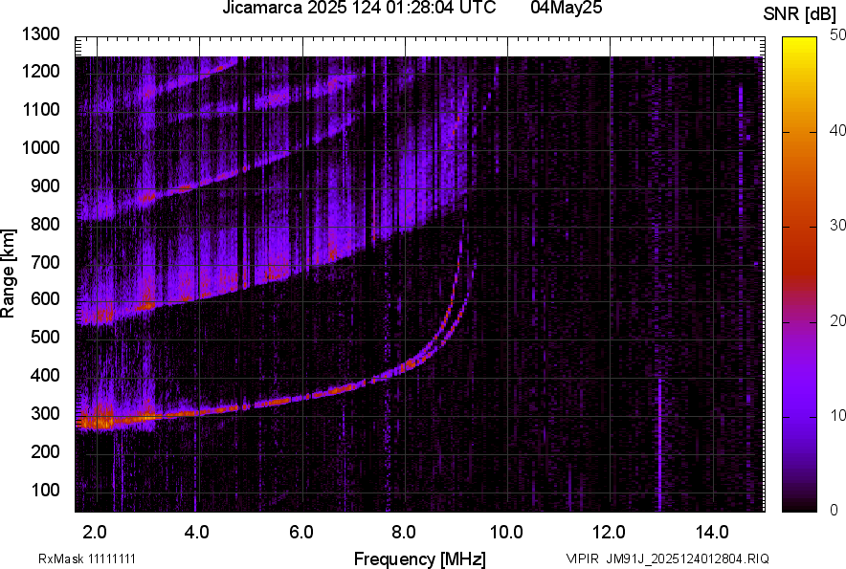This screenshot has width=846, height=569.
Task: Click the colorbar tick label '0'
Action: pyautogui.click(x=835, y=510)
